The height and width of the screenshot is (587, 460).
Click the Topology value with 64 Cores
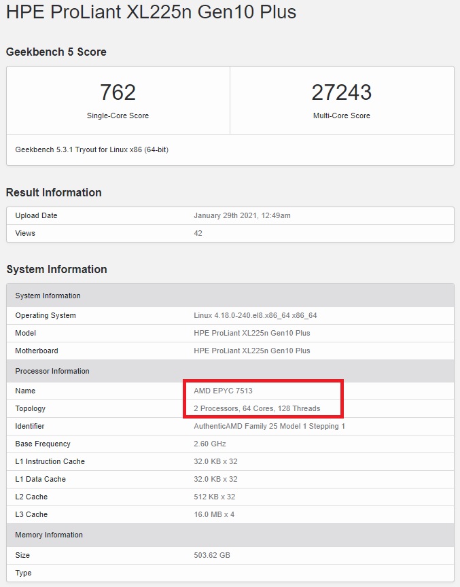(257, 408)
